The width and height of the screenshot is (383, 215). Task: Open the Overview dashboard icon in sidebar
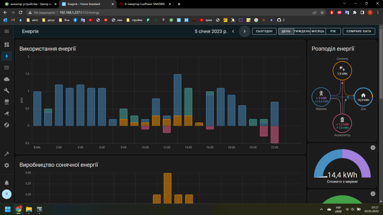pyautogui.click(x=7, y=45)
